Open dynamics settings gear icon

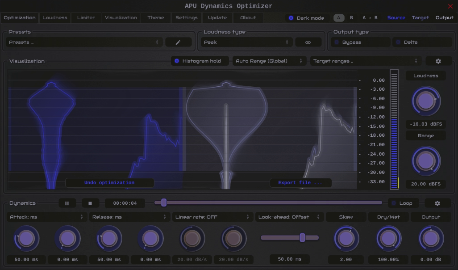point(437,203)
